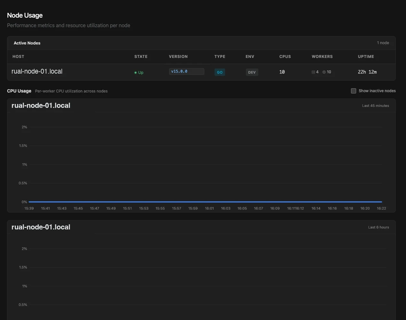Click the WORKERS column header
The image size is (406, 320).
point(322,57)
